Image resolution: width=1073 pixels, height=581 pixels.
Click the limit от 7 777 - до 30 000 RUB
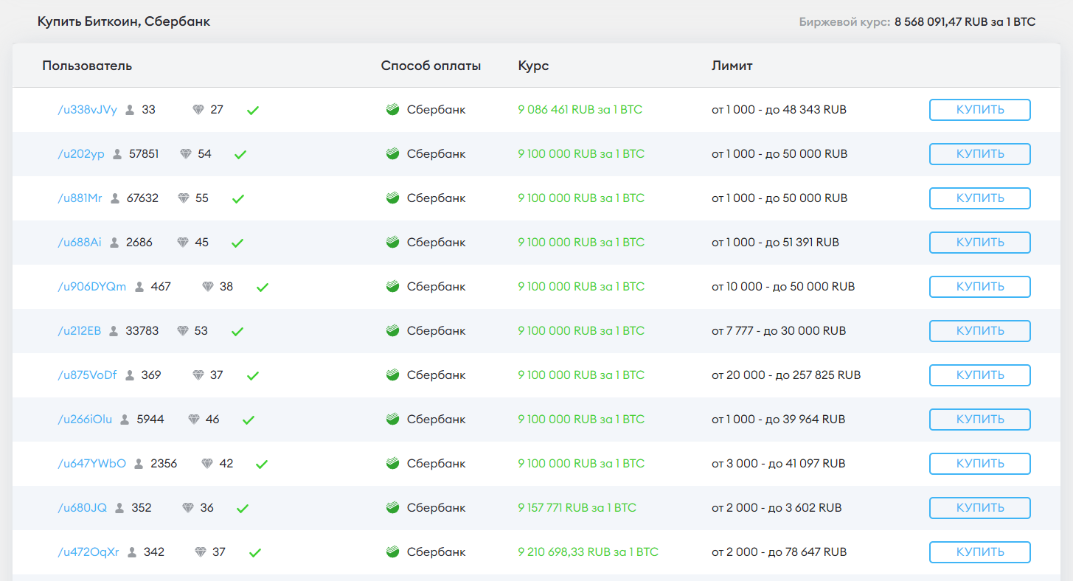pos(778,331)
